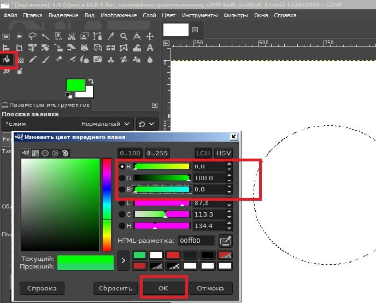Viewport: 376px width, 303px height.
Task: Select the H channel radio button
Action: pyautogui.click(x=122, y=225)
